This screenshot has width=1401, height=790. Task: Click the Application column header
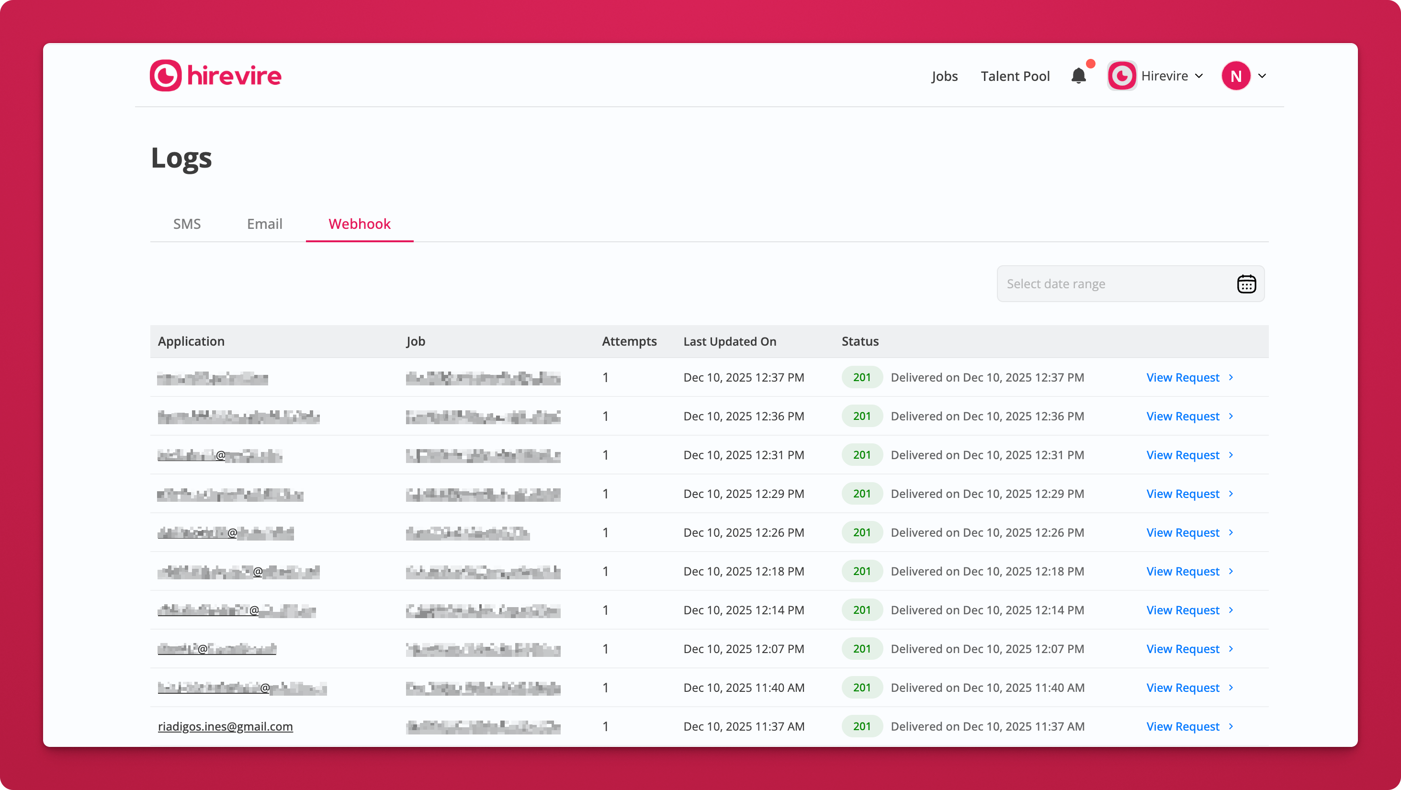(x=191, y=341)
